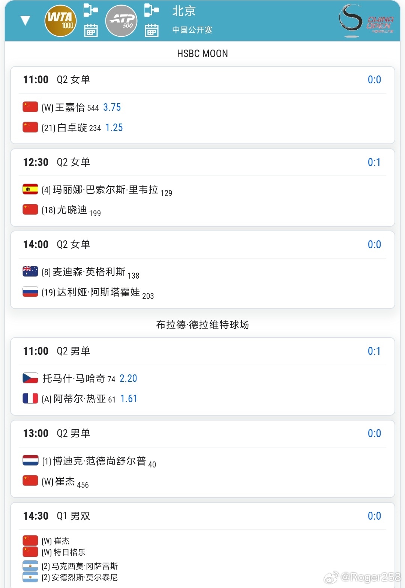
Task: Open the 14:30 Q1 男双 match header
Action: pos(202,516)
